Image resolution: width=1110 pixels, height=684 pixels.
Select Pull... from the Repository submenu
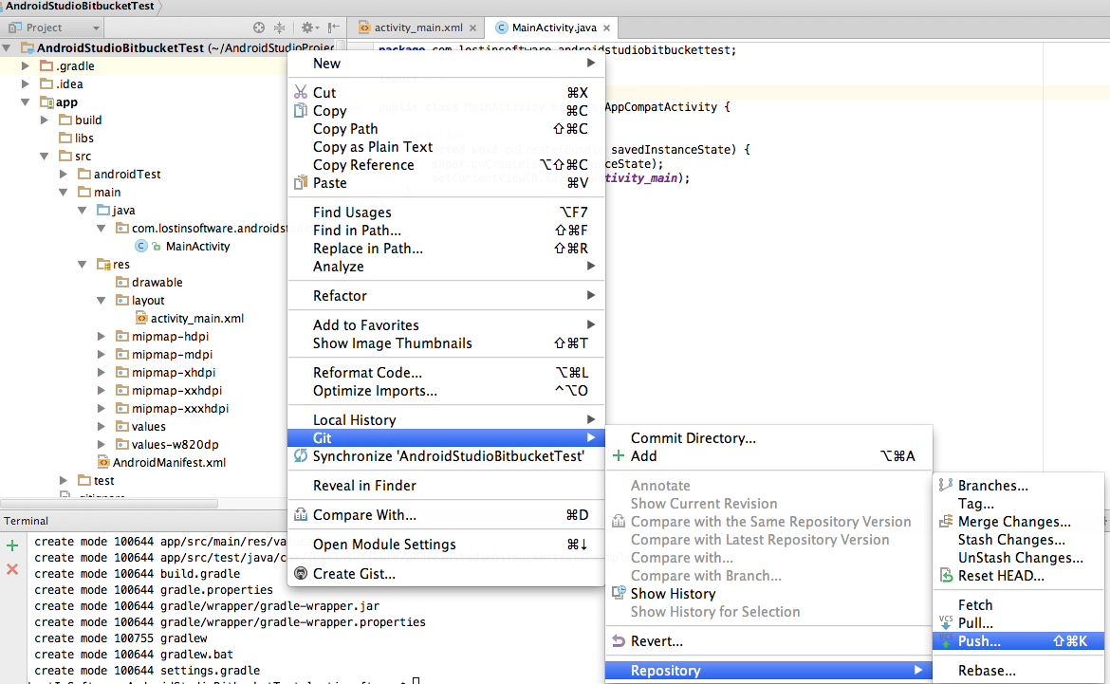tap(975, 623)
